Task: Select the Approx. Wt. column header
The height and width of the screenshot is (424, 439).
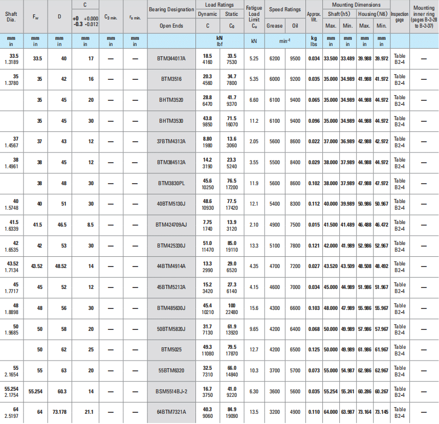Action: [x=313, y=16]
